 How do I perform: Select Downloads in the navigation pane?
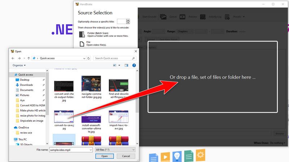27,85
